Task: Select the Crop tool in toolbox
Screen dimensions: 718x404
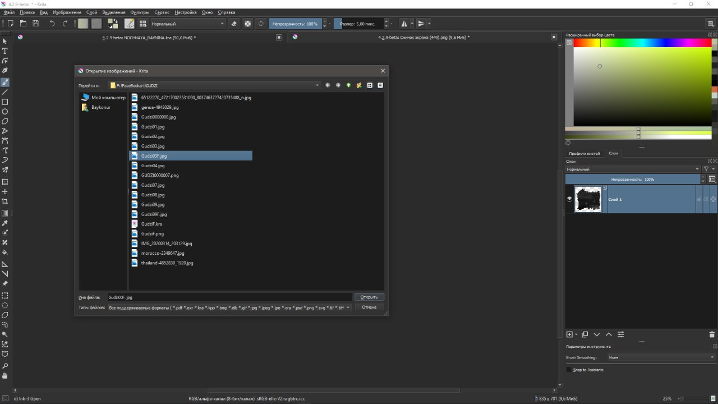Action: 5,201
